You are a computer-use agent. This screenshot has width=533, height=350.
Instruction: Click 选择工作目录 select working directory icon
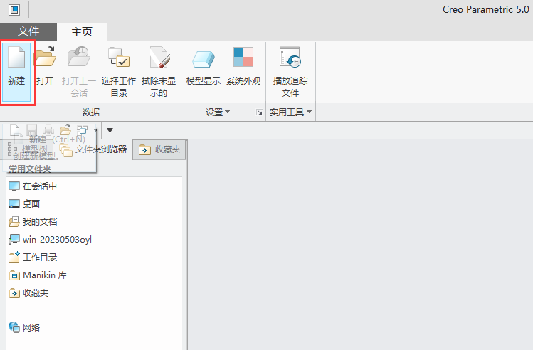point(118,57)
